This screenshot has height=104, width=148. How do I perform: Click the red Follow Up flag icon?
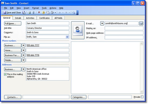pos(39,13)
